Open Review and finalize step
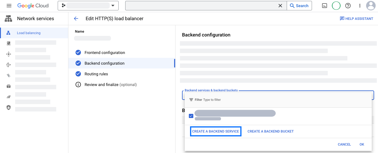Viewport: 378px width, 153px height. click(110, 85)
